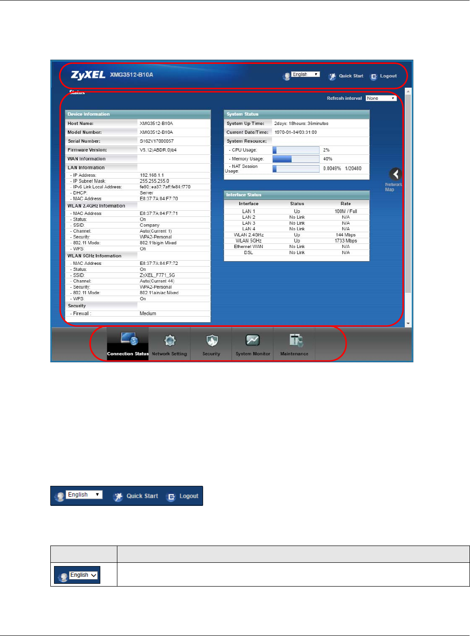This screenshot has height=636, width=470.
Task: Select the Network Setting tab label
Action: coord(169,354)
